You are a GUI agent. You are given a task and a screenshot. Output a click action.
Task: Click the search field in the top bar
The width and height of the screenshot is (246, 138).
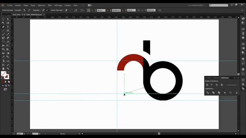[219, 5]
